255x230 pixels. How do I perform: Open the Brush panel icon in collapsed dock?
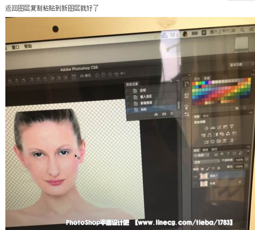187,107
